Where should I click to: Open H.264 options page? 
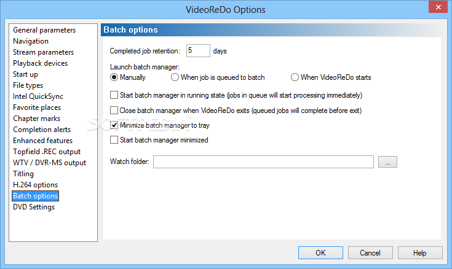(35, 185)
